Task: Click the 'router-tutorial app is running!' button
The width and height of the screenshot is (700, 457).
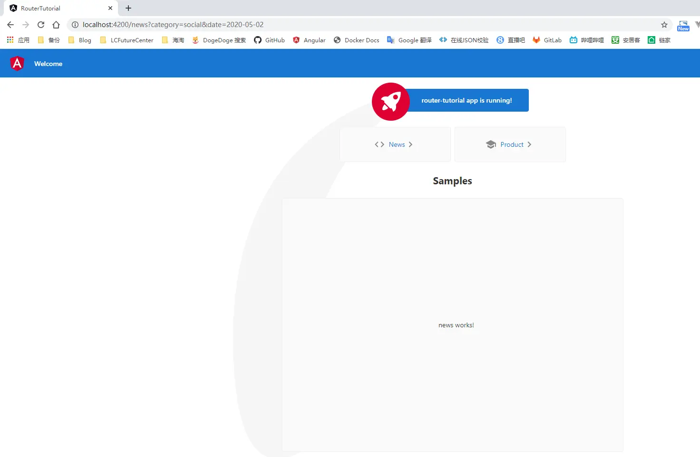Action: [x=467, y=100]
